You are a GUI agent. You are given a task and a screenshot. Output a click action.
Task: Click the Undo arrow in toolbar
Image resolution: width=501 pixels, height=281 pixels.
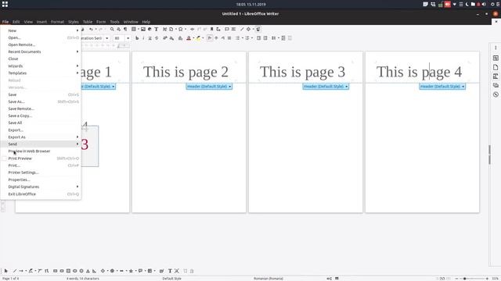91,29
